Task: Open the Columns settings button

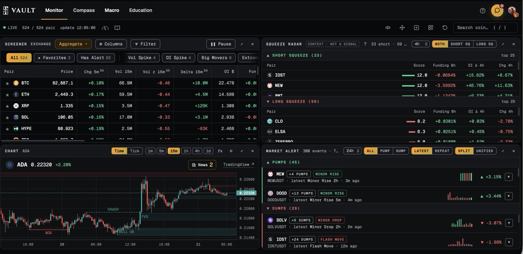Action: (111, 44)
